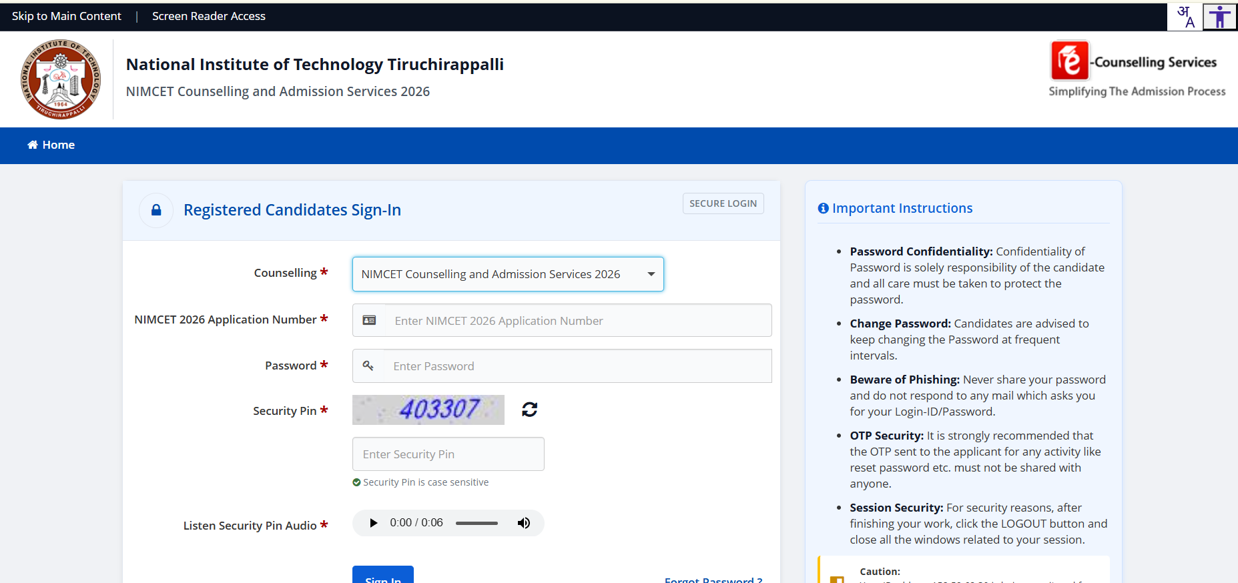1238x583 pixels.
Task: Click the NIT Tiruchirappalli logo
Action: point(61,79)
